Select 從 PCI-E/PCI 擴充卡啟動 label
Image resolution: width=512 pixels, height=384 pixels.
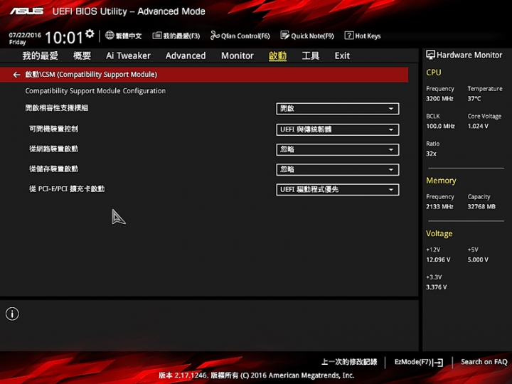tap(67, 188)
